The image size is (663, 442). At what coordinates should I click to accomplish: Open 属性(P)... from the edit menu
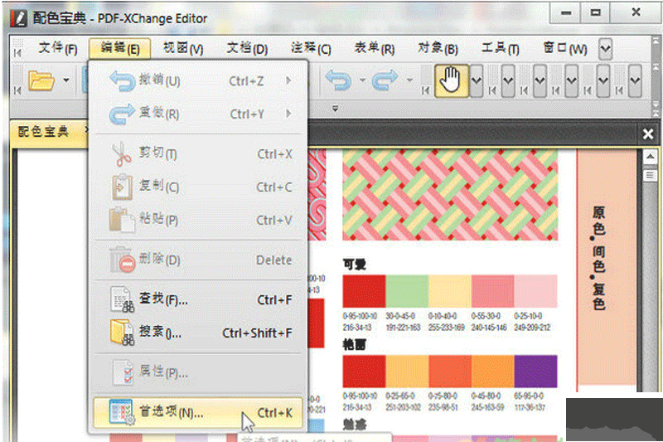[199, 372]
